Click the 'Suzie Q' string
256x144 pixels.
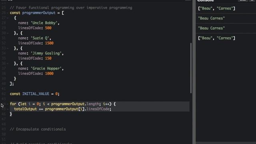(x=40, y=38)
